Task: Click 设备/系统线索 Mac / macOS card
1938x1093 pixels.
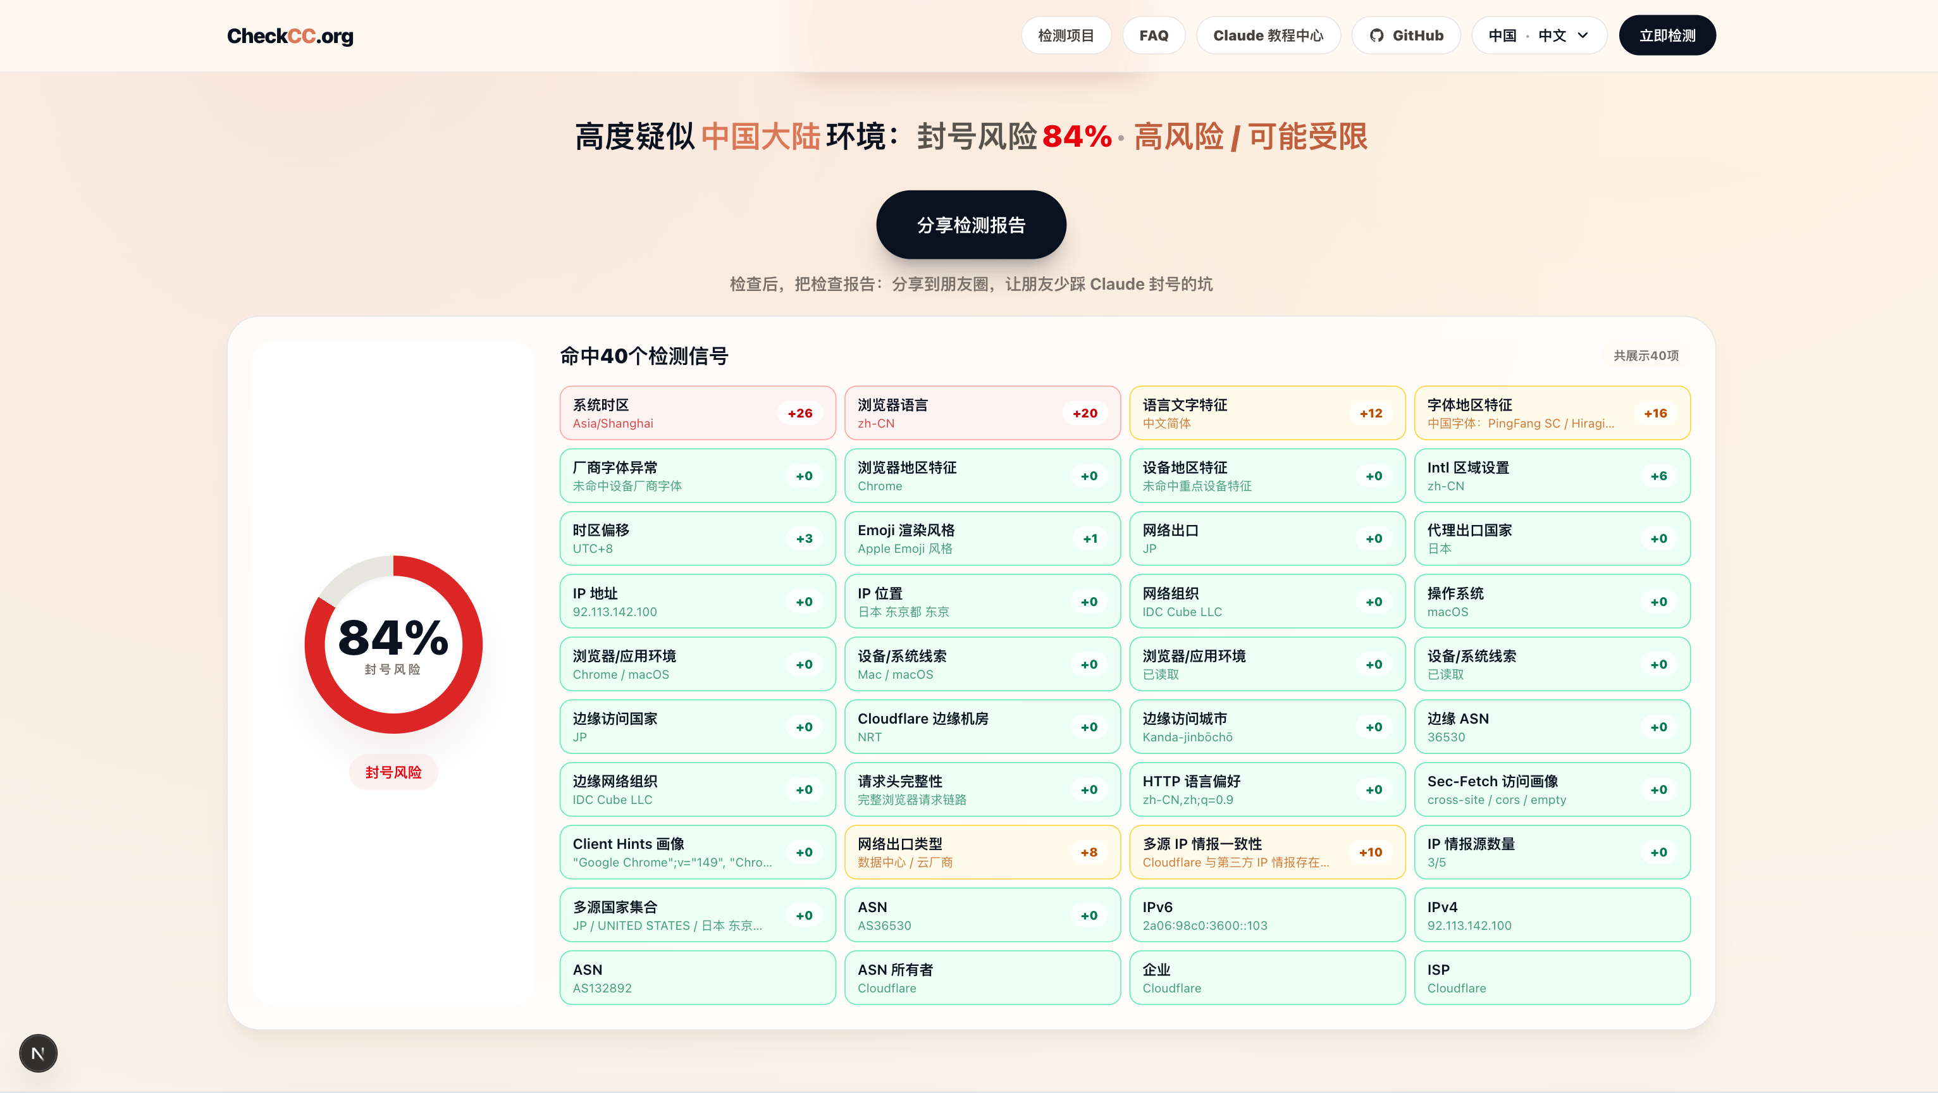Action: pyautogui.click(x=982, y=664)
